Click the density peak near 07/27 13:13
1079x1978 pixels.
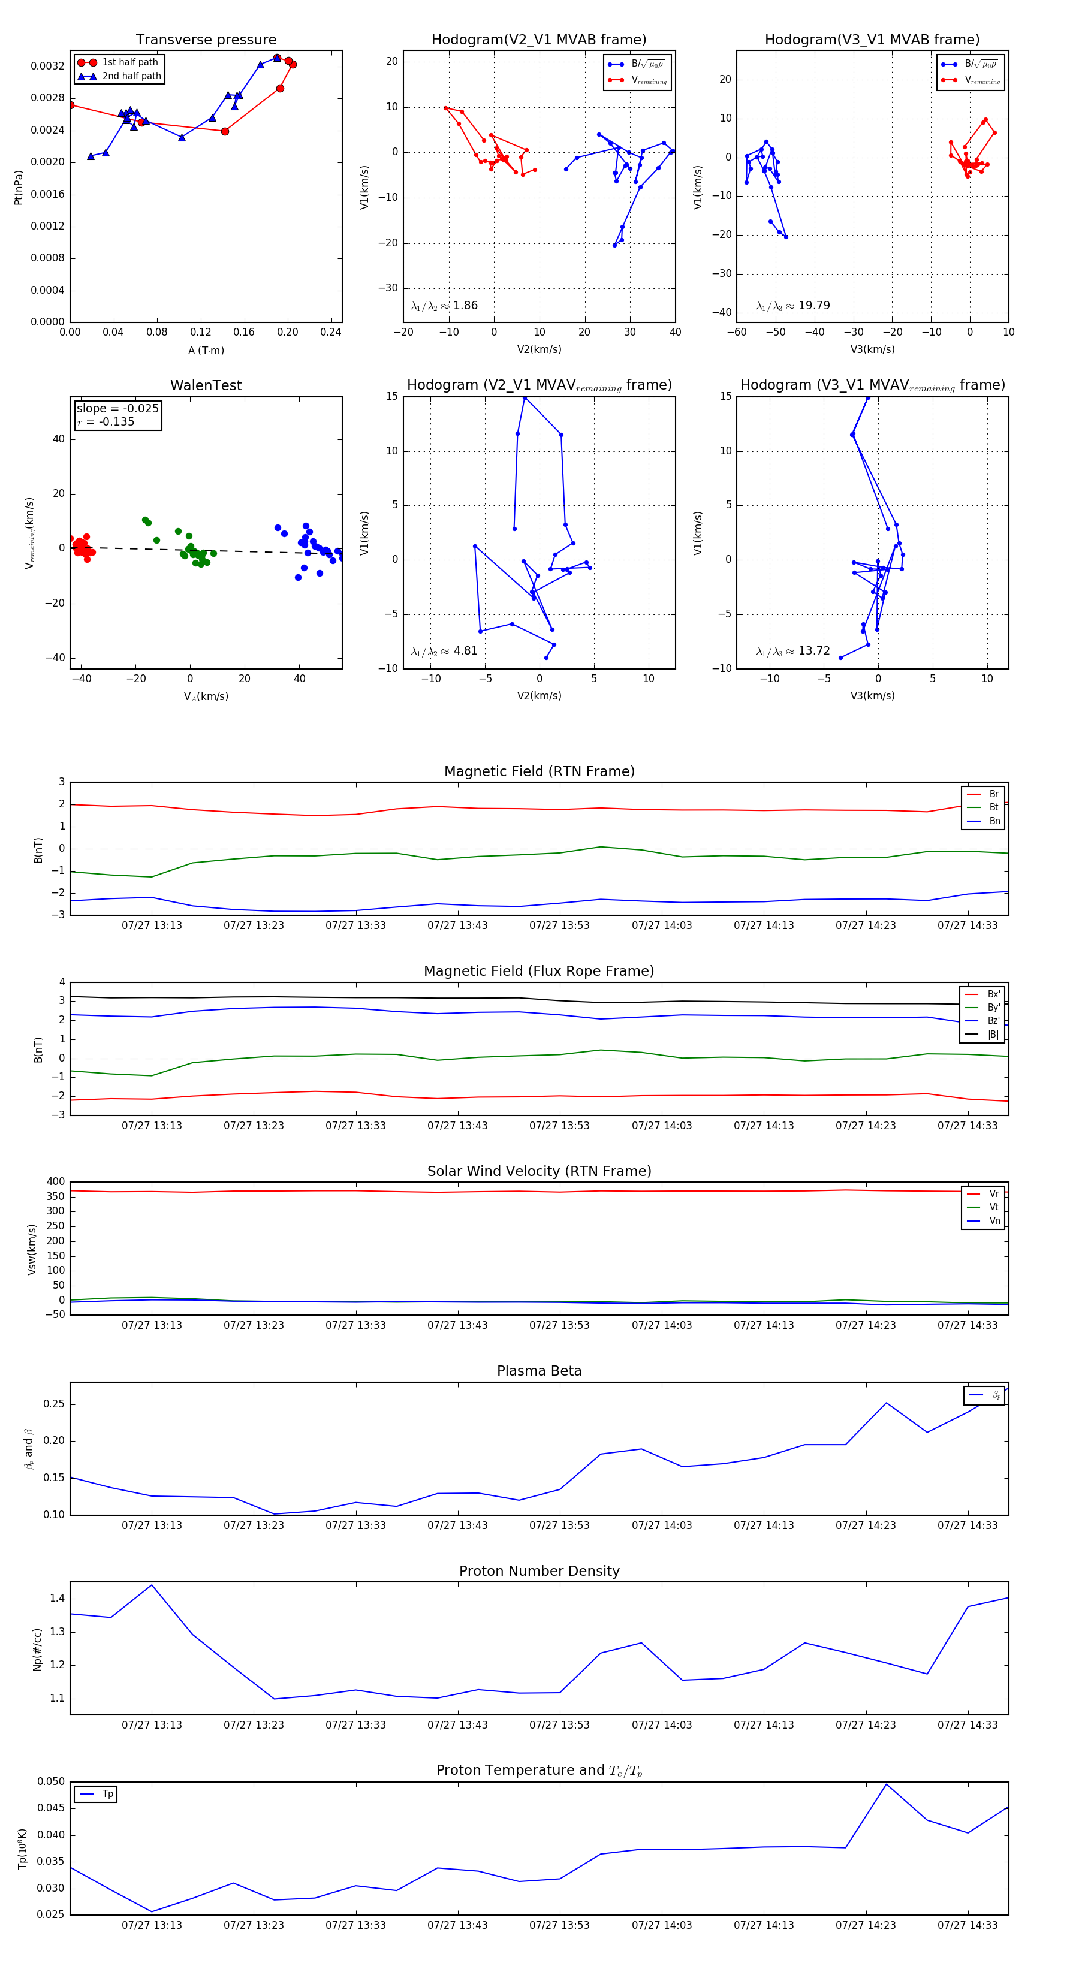point(151,1585)
